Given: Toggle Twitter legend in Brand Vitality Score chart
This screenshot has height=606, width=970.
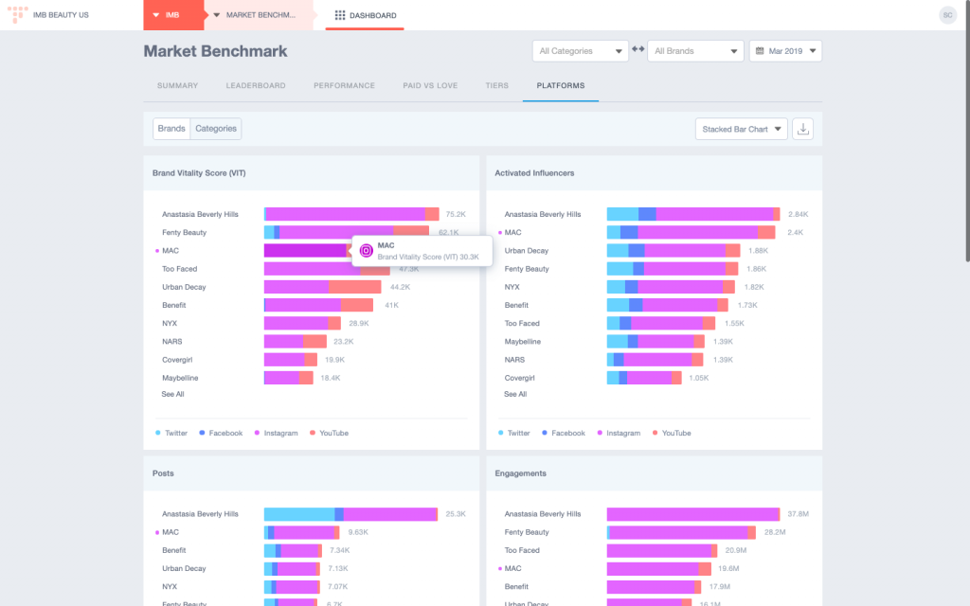Looking at the screenshot, I should click(171, 433).
